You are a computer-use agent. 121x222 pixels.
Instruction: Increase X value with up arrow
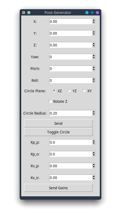(x=93, y=20)
